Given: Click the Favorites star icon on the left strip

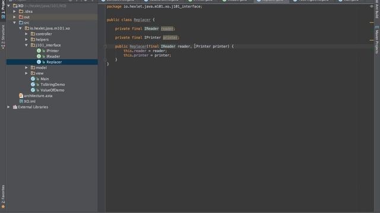Looking at the screenshot, I should (3, 206).
